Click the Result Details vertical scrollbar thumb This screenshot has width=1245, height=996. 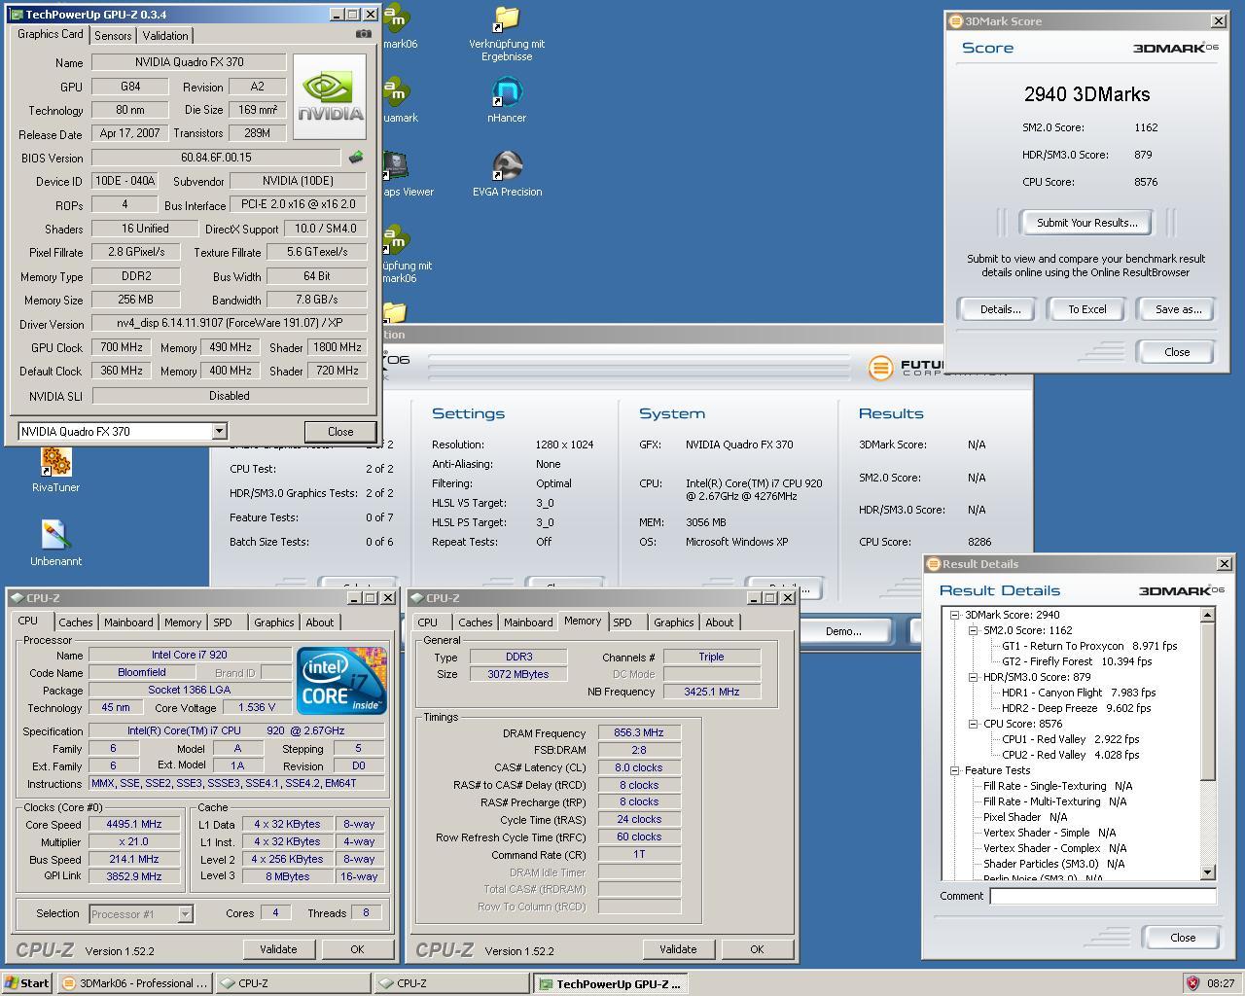1207,701
